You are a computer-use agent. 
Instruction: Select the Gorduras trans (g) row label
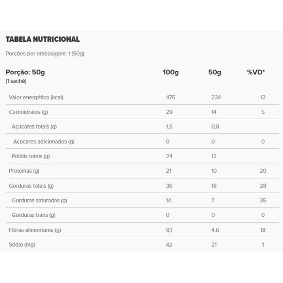pyautogui.click(x=34, y=215)
